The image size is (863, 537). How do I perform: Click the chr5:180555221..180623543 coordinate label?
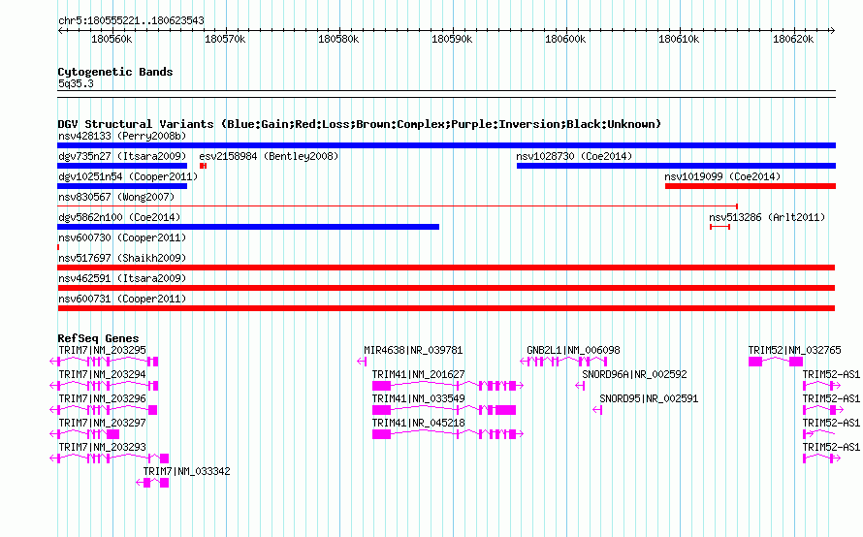tap(131, 20)
